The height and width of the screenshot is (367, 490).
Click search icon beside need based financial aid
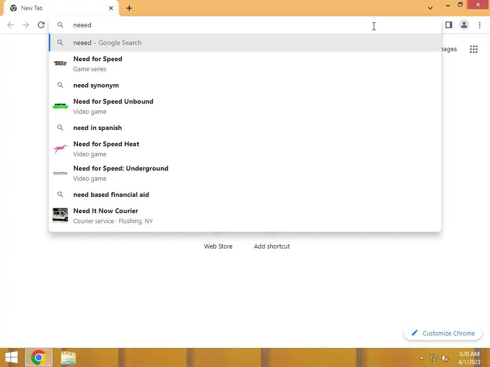coord(60,194)
